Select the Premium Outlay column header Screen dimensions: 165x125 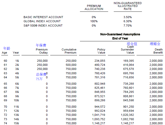pos(42,51)
